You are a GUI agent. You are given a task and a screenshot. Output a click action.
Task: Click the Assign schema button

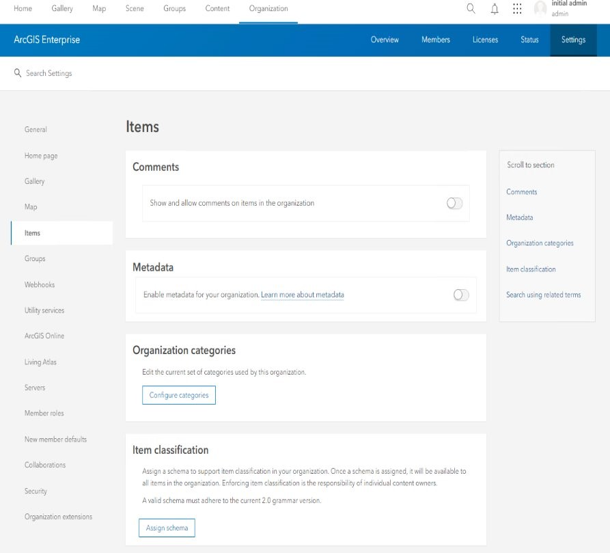167,528
